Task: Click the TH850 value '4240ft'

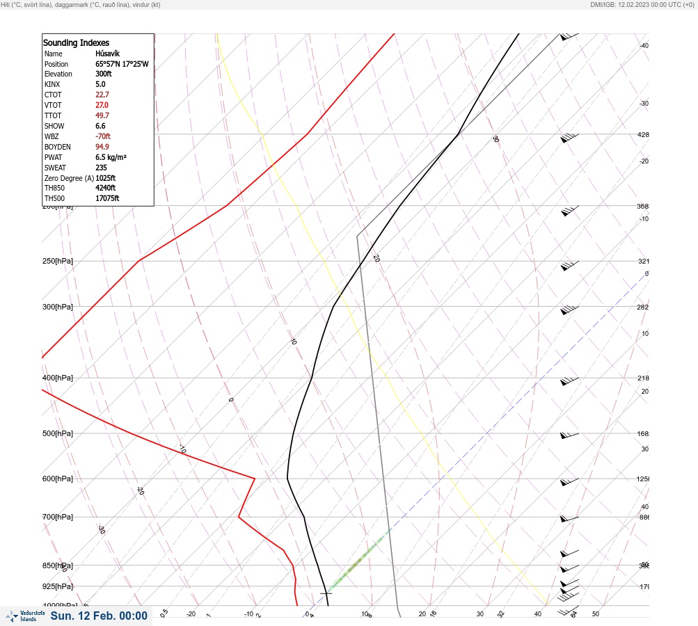Action: click(x=106, y=188)
